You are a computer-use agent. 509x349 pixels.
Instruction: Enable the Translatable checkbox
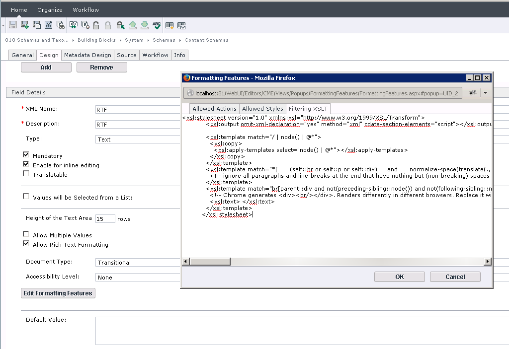tap(26, 174)
